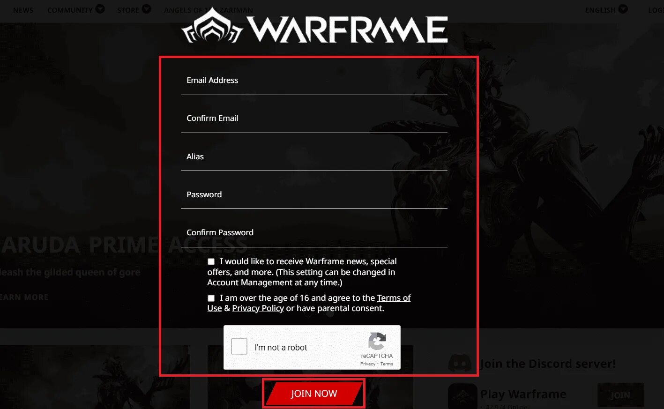This screenshot has height=409, width=664.
Task: Check the over age of 16 agreement box
Action: coord(211,298)
